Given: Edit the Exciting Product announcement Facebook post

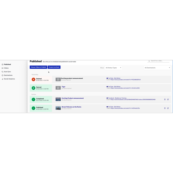Looking at the screenshot, I should click(x=168, y=99).
